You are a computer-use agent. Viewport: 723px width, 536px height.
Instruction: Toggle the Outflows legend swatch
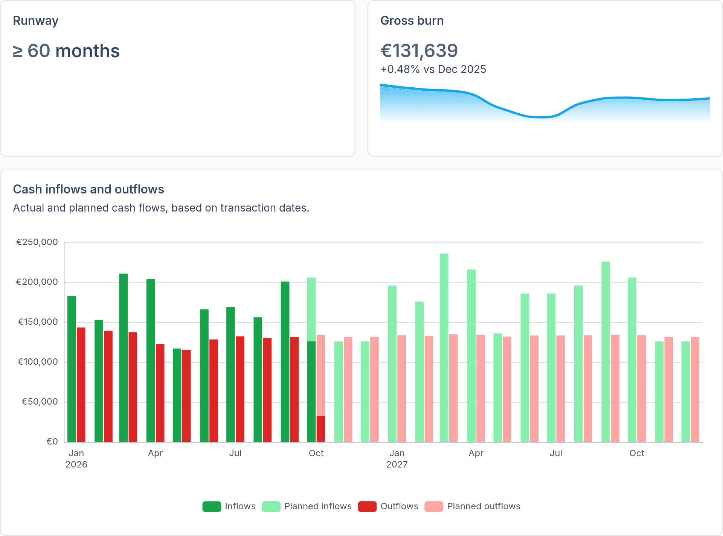[367, 507]
